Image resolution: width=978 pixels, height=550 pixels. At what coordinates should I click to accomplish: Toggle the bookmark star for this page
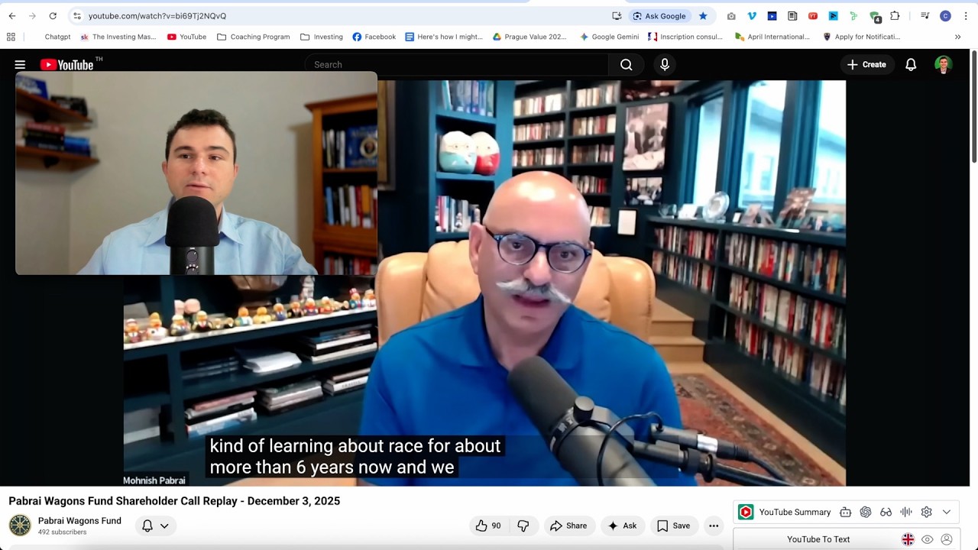point(703,16)
